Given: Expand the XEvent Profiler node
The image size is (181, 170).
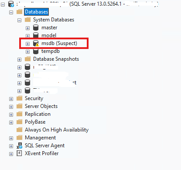Looking at the screenshot, I should click(x=11, y=154).
